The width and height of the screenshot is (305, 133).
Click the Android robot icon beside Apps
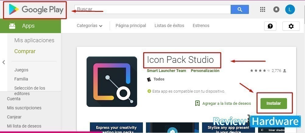click(12, 26)
